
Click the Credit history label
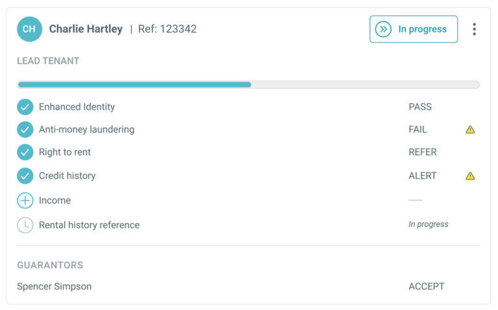[67, 176]
